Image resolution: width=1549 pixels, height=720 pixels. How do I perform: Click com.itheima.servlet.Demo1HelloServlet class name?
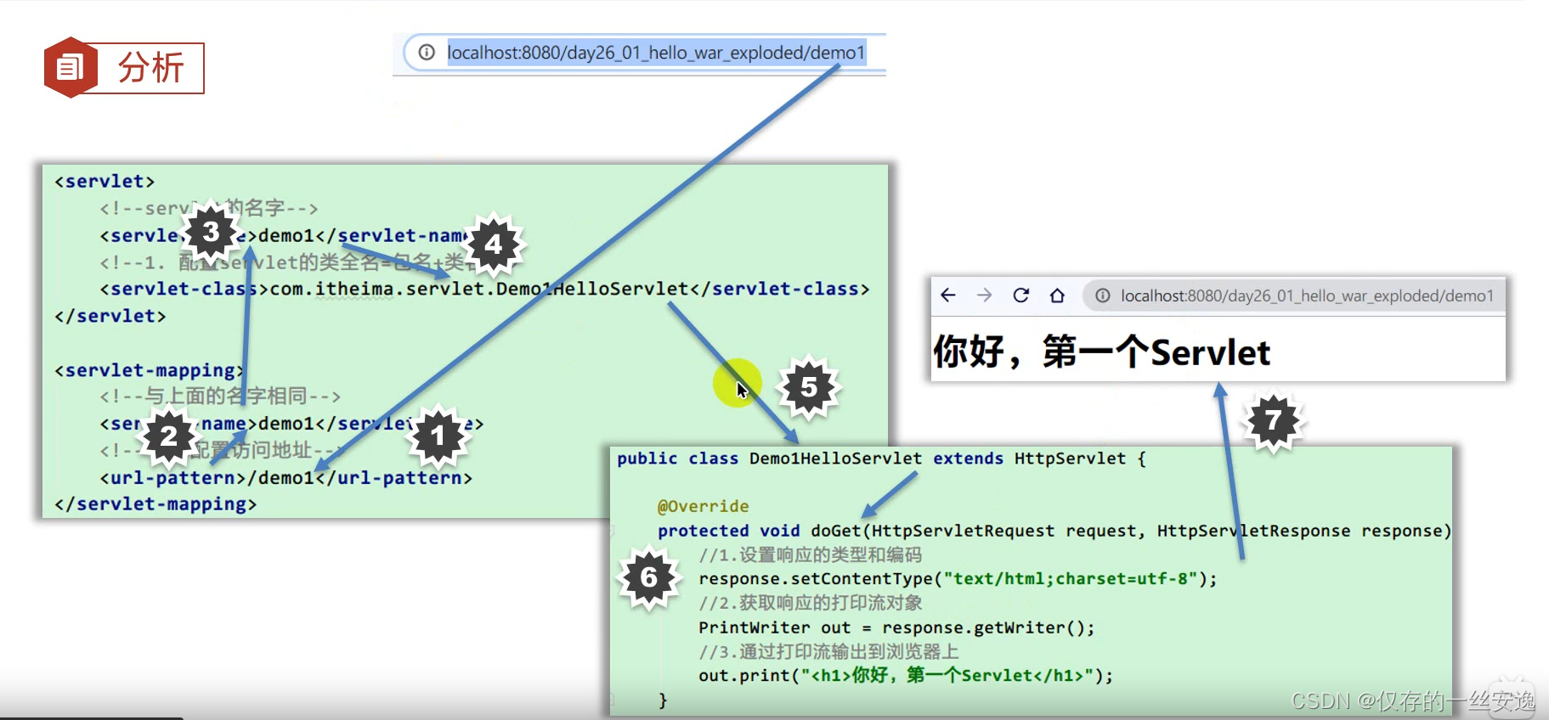pyautogui.click(x=479, y=290)
